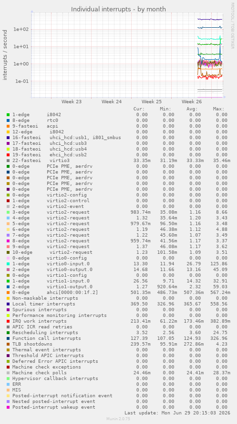Click the Avg: column header
This screenshot has height=424, width=237.
[x=192, y=109]
